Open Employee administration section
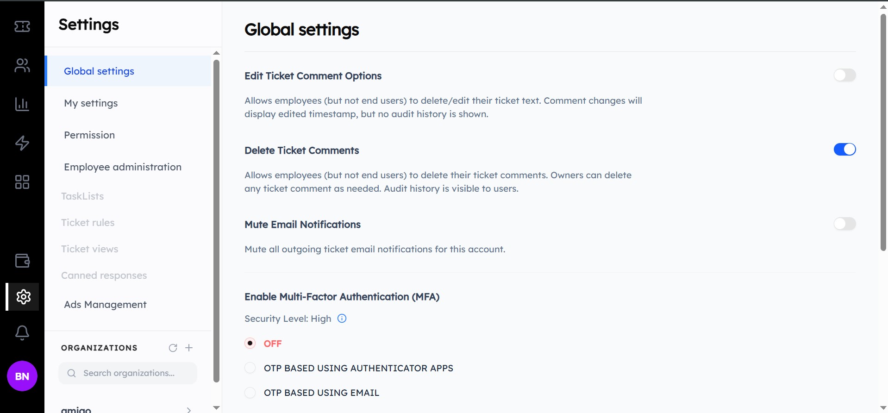This screenshot has width=888, height=413. [x=123, y=167]
